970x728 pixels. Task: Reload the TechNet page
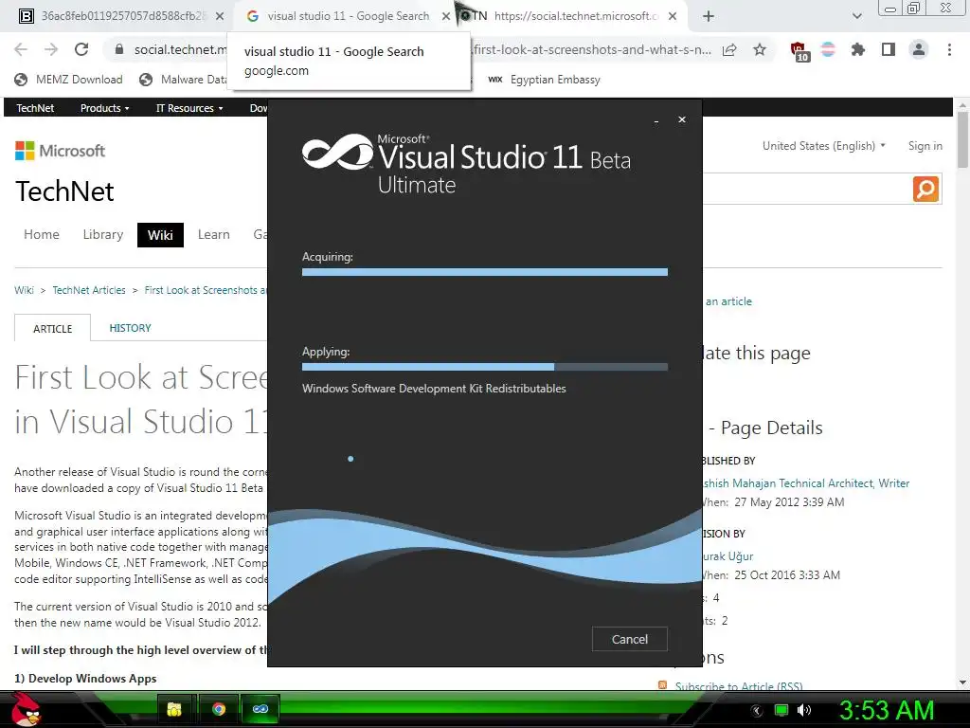pyautogui.click(x=81, y=49)
